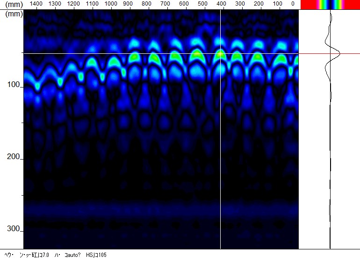Select the 100 tick on the top ruler
360x277 pixels.
(x=277, y=4)
